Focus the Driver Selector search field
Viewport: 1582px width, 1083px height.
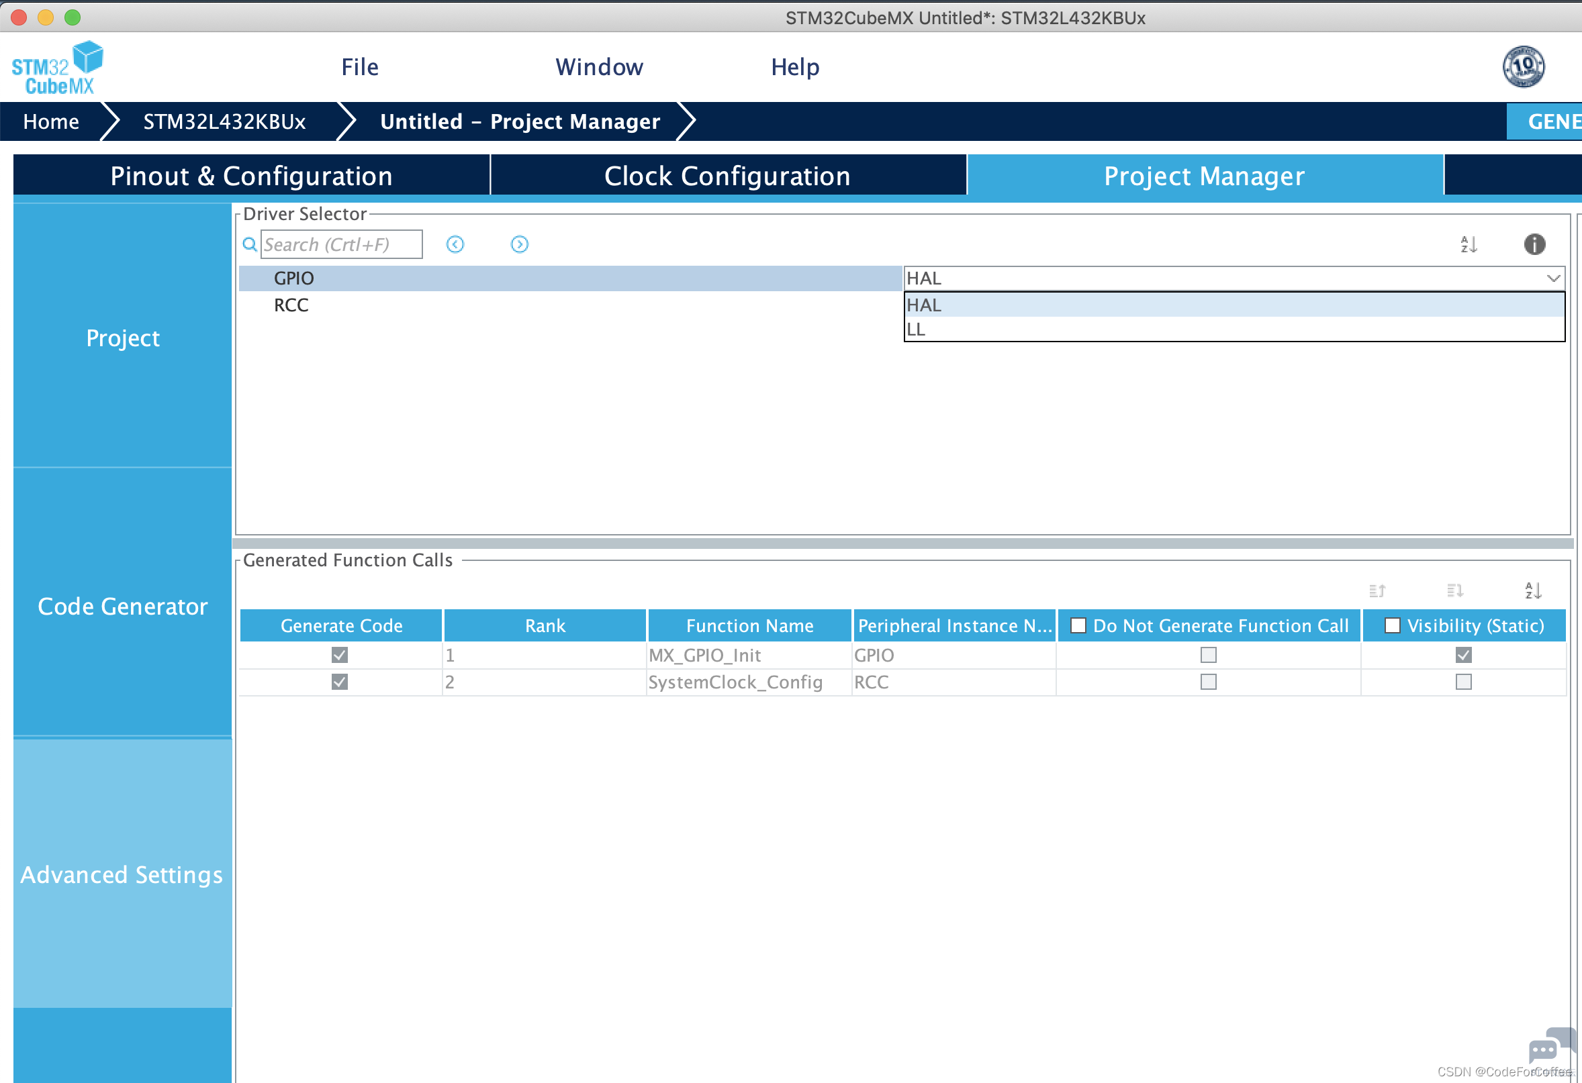click(342, 244)
